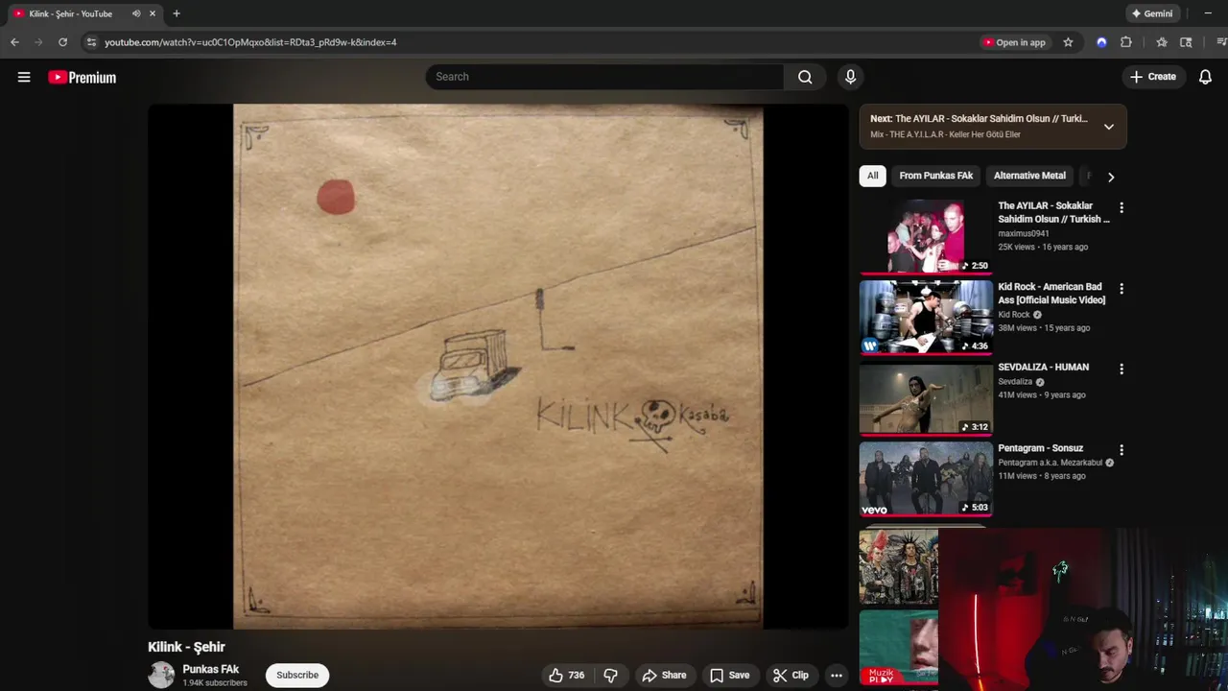Open maximus0941 channel name
Viewport: 1228px width, 691px height.
tap(1024, 233)
